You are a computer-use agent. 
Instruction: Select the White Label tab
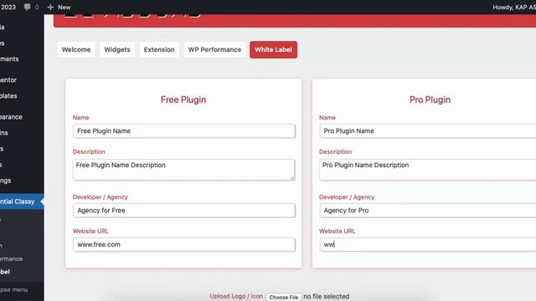click(x=274, y=49)
